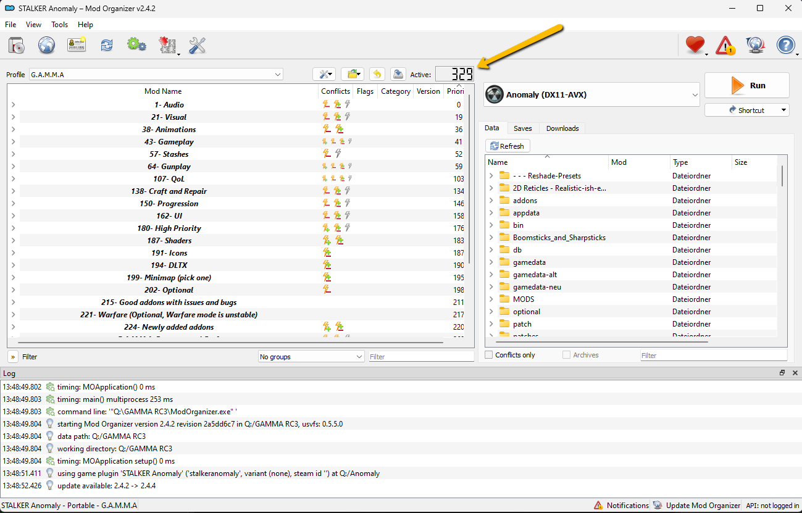Click the Refresh button in Data tab
Screen dimensions: 802x513
coord(508,146)
